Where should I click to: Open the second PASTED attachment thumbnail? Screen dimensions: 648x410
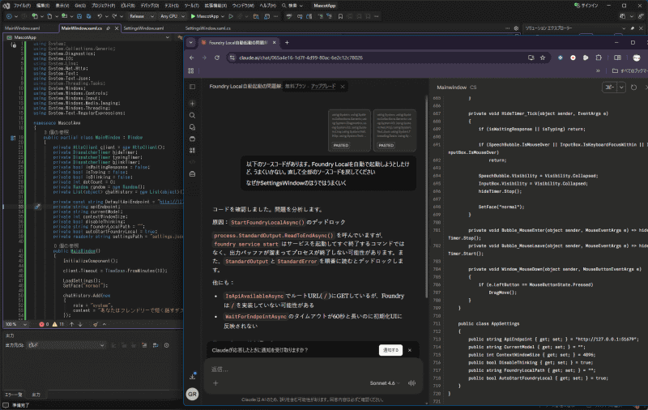394,130
